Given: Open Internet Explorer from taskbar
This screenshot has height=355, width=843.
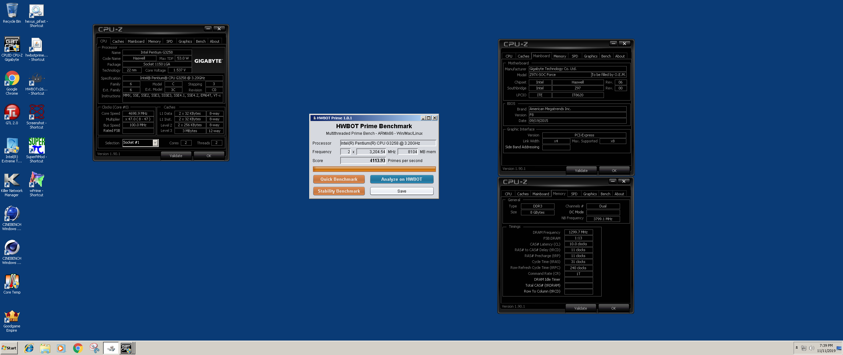Looking at the screenshot, I should [x=29, y=348].
